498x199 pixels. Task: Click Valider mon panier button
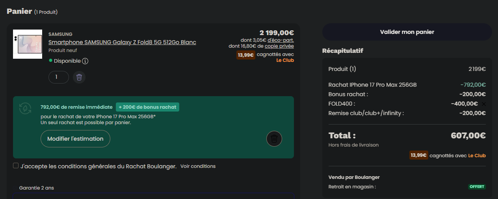[407, 32]
